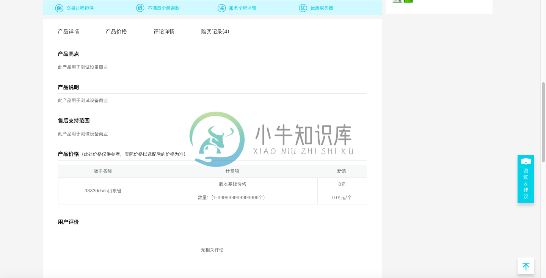Viewport: 546px width, 278px height.
Task: Click the 3333ddsds山东省 version cell
Action: point(103,191)
